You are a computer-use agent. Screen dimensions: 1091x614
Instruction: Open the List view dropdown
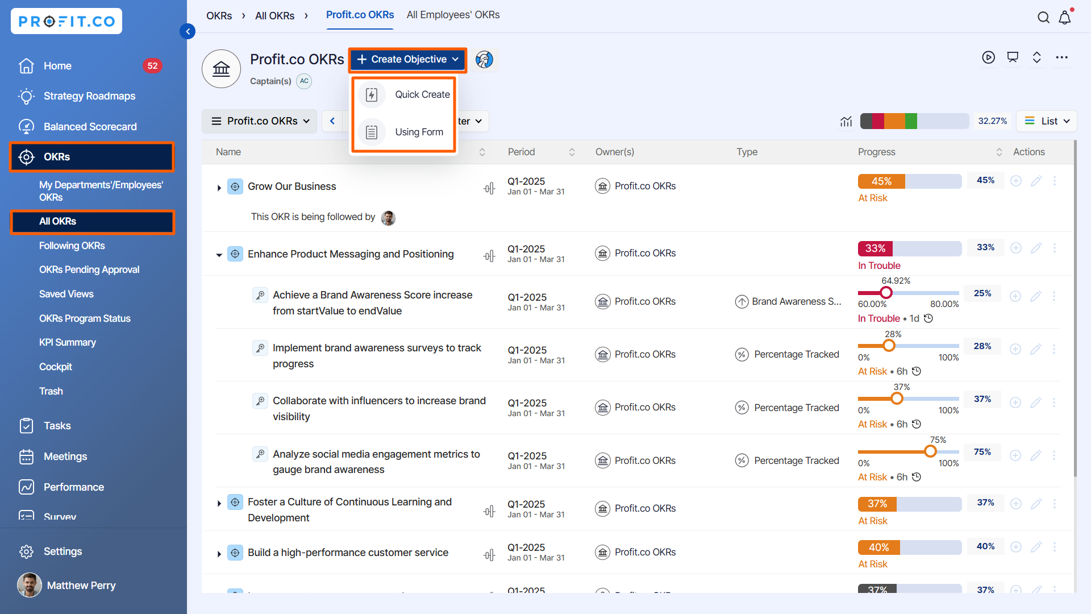(1047, 121)
